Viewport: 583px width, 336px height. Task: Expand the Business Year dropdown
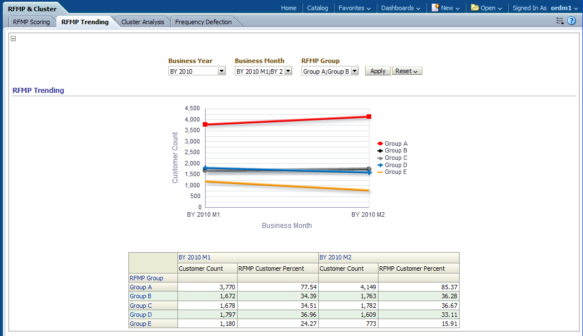[x=221, y=71]
